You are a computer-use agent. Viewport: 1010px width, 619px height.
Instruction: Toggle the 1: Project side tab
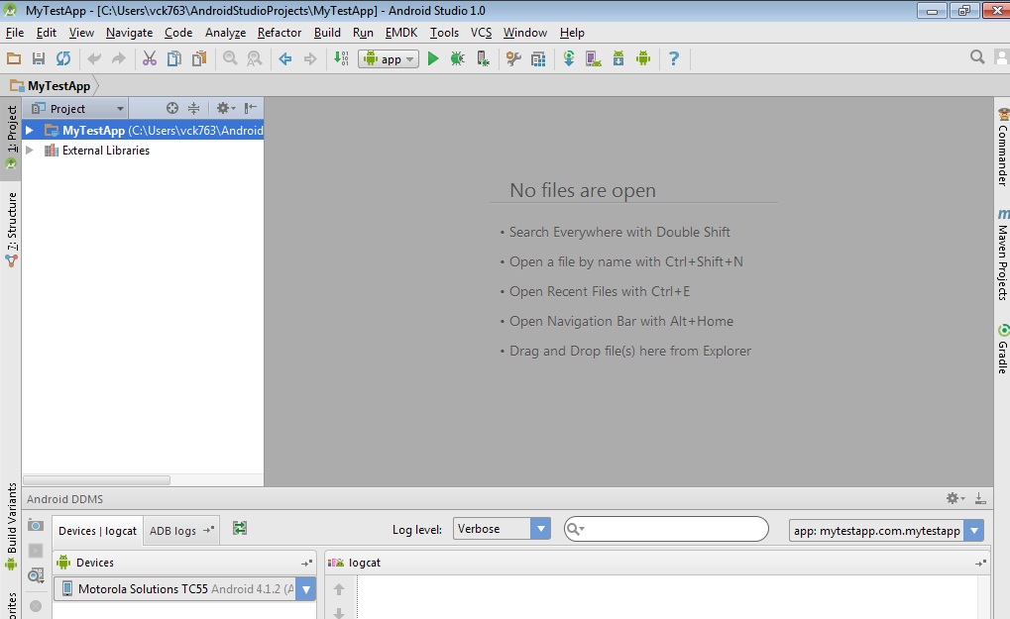(x=11, y=138)
